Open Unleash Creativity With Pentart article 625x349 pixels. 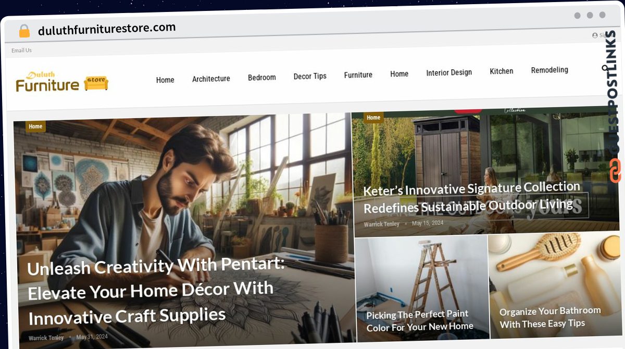(x=156, y=290)
